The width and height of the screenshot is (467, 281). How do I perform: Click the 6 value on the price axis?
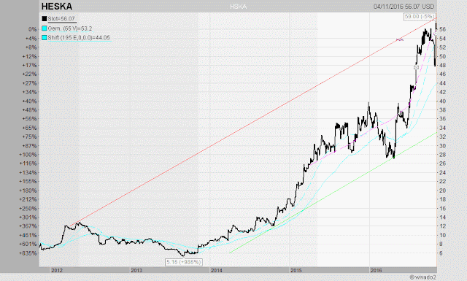pyautogui.click(x=441, y=253)
